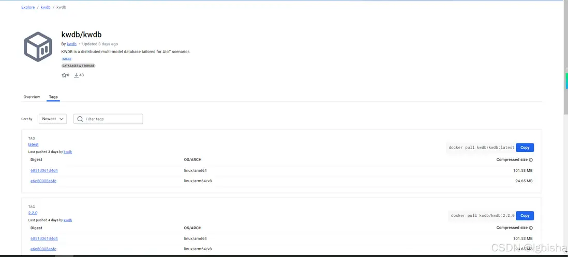Click info icon next to Compressed size under 2.2.0 tag
568x257 pixels.
pos(531,228)
